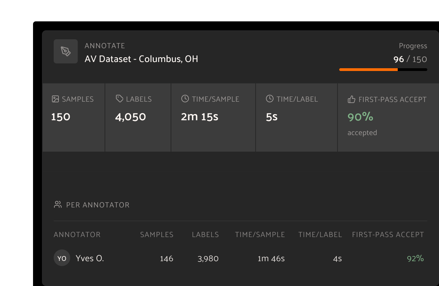Click the people icon beside PER ANNOTATOR
The image size is (439, 286).
[x=57, y=205]
